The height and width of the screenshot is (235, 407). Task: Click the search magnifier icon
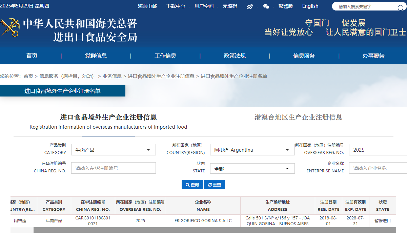pyautogui.click(x=400, y=7)
